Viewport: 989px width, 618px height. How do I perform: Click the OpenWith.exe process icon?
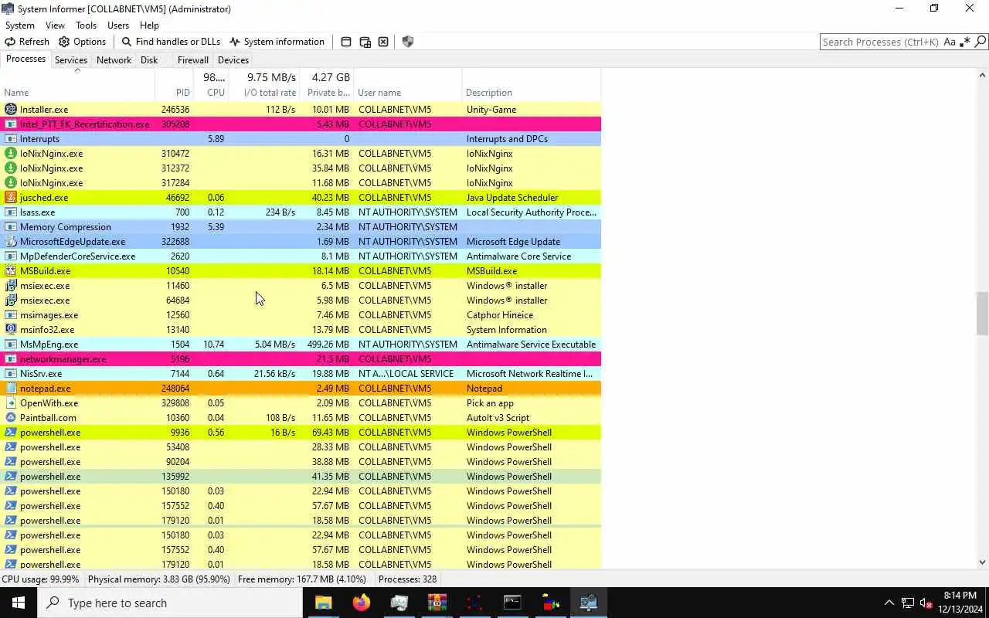pos(11,403)
